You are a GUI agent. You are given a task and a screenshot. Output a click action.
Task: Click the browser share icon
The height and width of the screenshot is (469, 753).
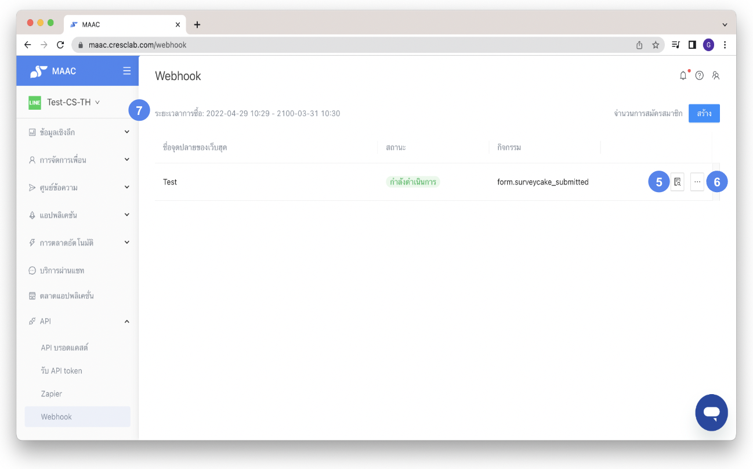point(639,45)
